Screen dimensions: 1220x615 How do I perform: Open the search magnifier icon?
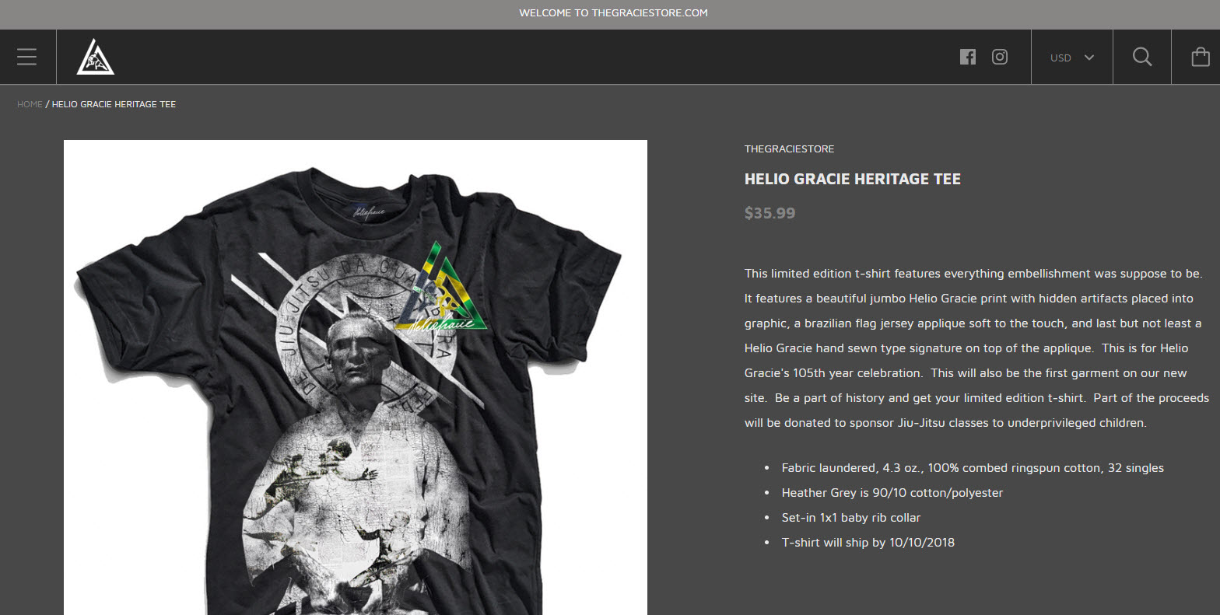[1142, 57]
